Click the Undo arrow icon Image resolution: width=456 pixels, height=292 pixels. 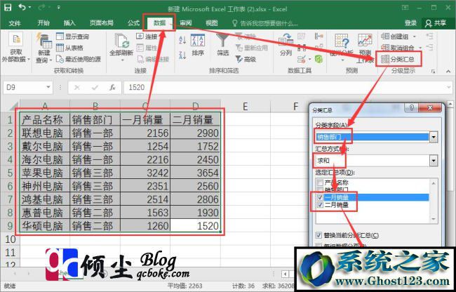click(22, 7)
